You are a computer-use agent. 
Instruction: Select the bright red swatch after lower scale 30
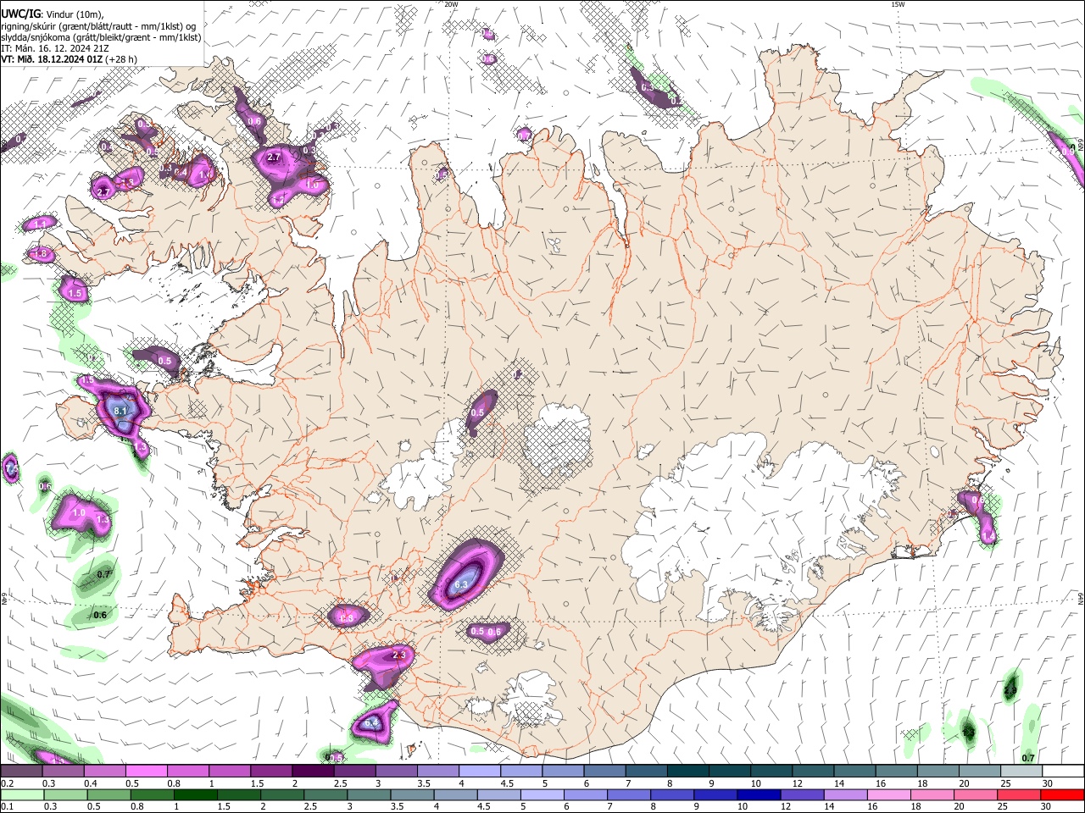tap(1062, 795)
